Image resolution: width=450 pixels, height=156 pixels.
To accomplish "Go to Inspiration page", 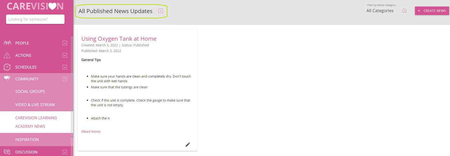I will click(x=27, y=140).
